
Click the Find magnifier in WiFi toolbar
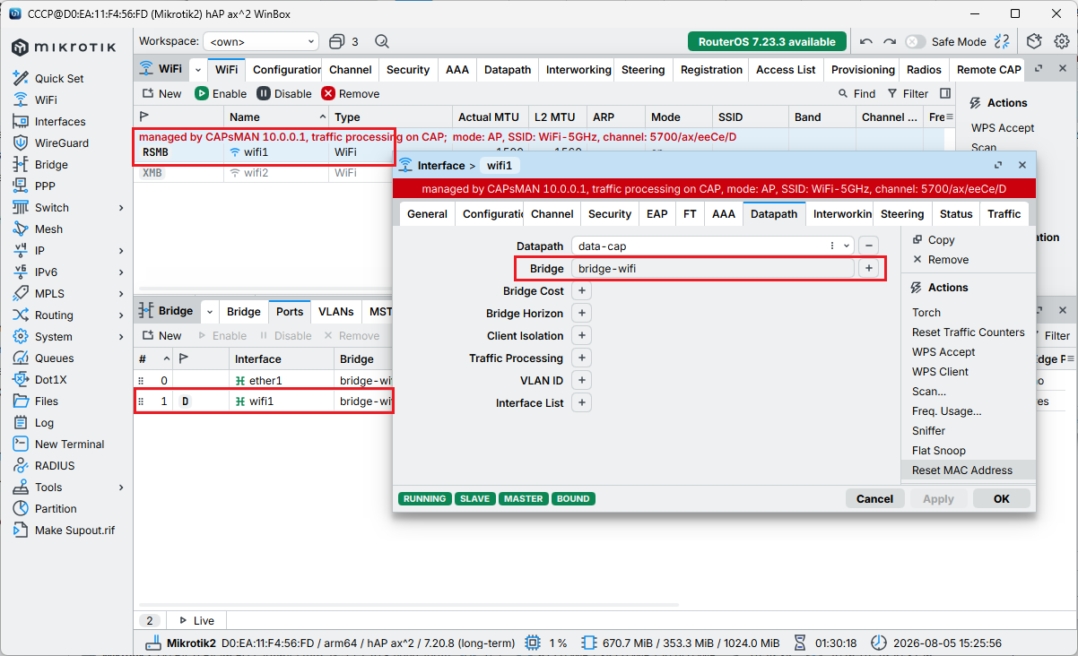(x=856, y=93)
